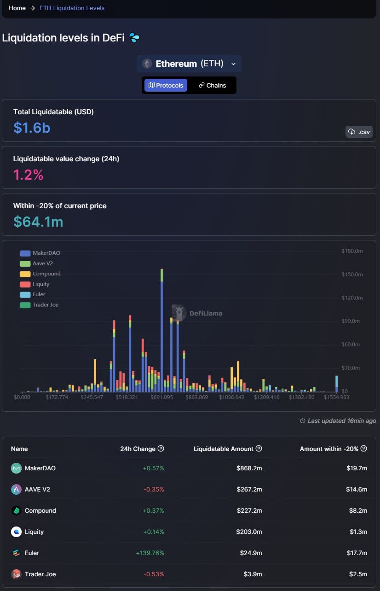Click AAVE V2's $267.2m liquidatable amount
Viewport: 380px width, 591px height.
[x=249, y=490]
